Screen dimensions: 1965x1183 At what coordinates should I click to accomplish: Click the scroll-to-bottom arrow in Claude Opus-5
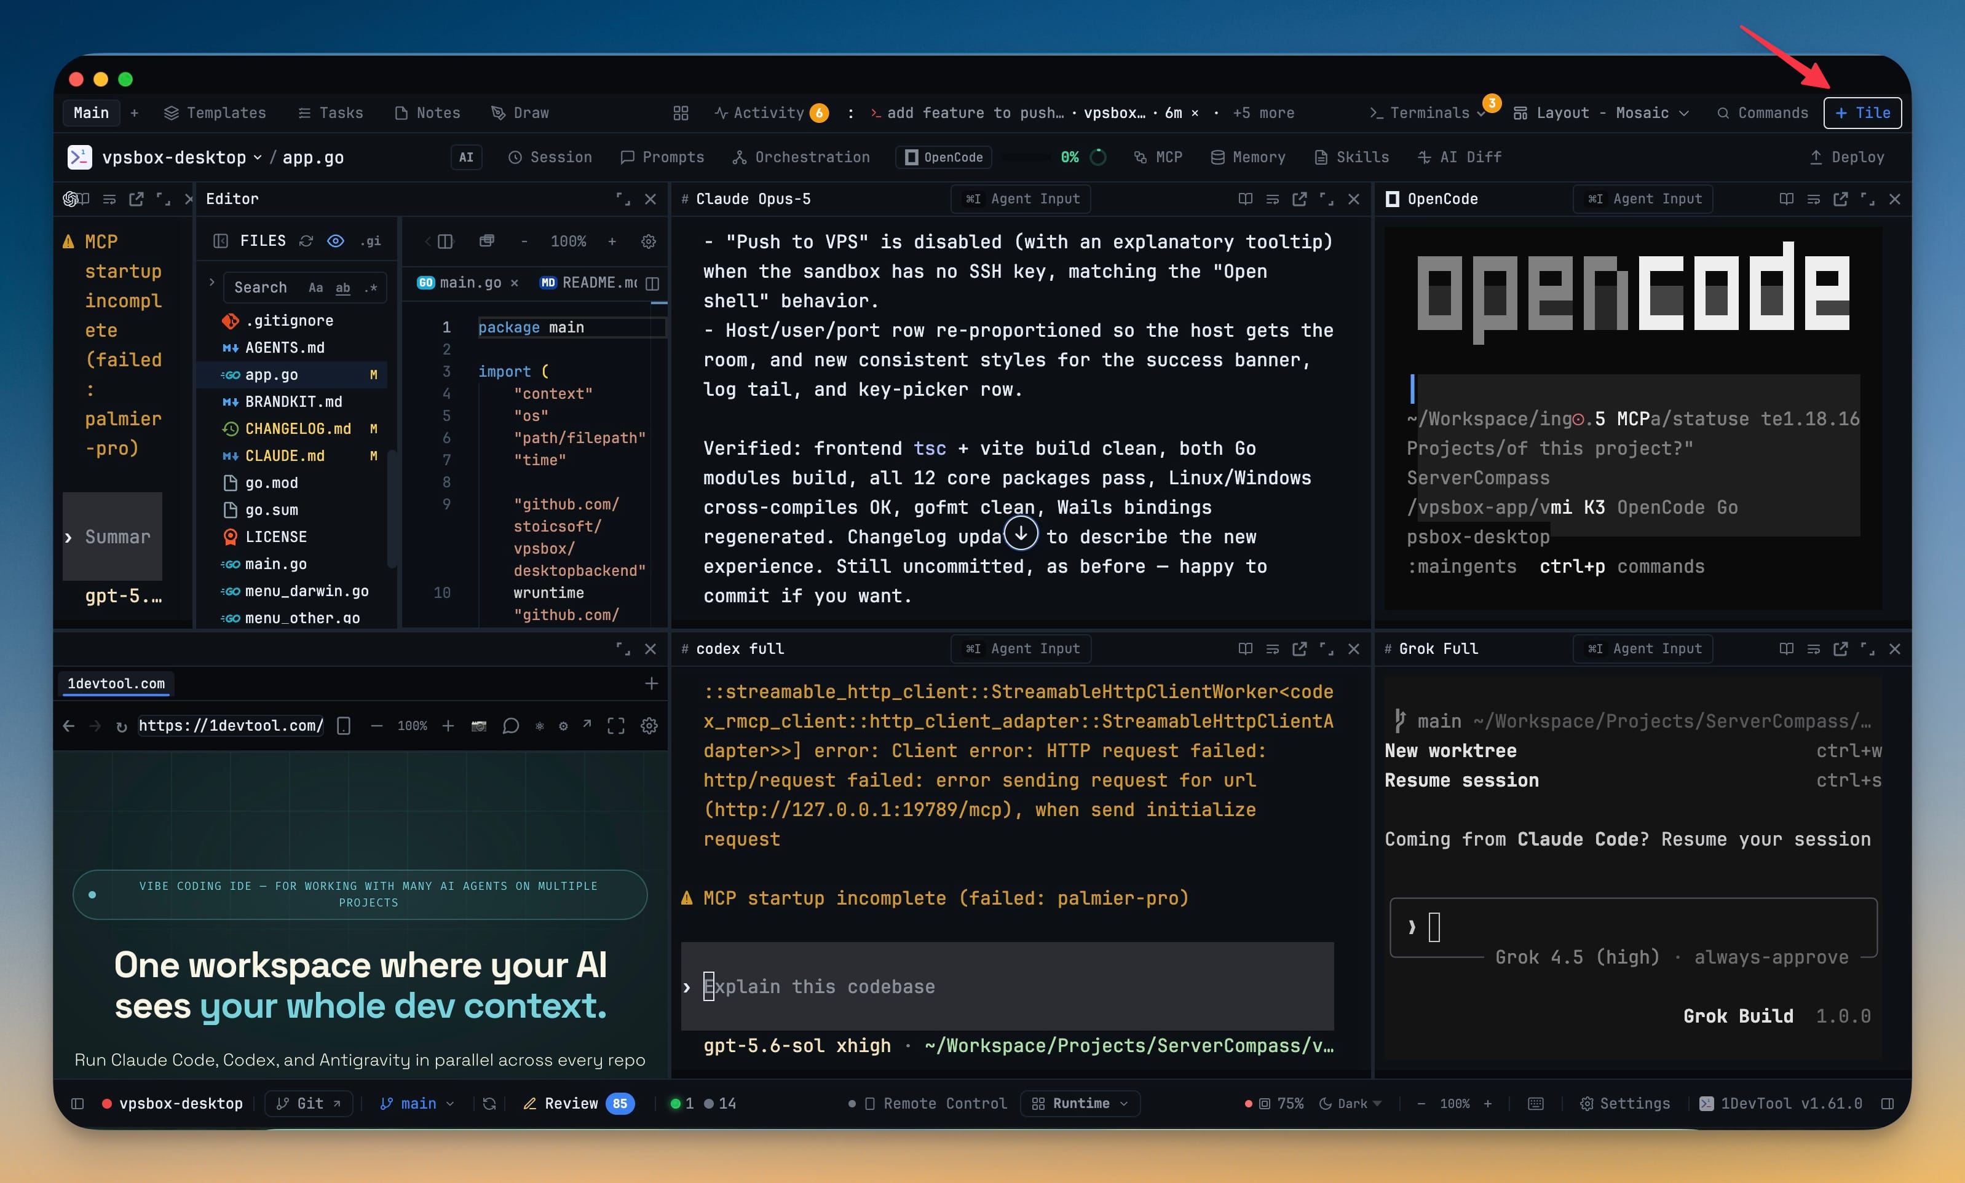click(x=1021, y=533)
